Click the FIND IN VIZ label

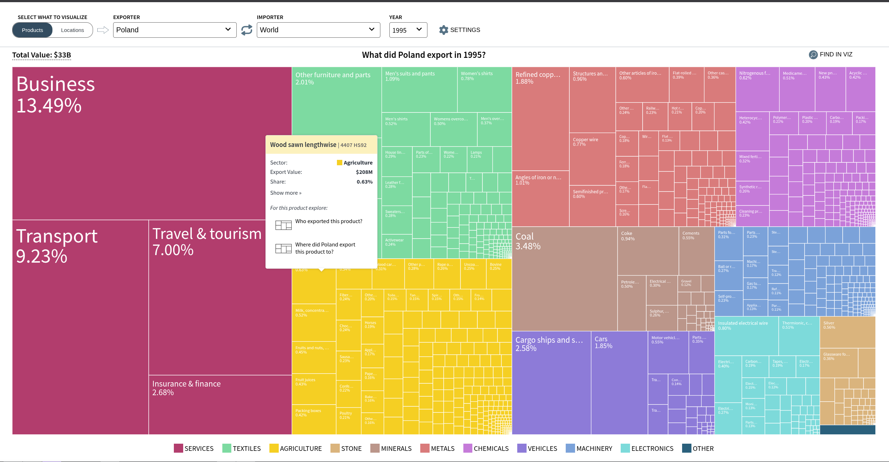(836, 54)
